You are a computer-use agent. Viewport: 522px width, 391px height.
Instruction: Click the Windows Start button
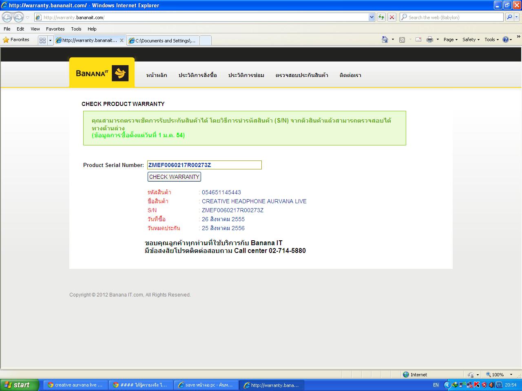tap(19, 385)
